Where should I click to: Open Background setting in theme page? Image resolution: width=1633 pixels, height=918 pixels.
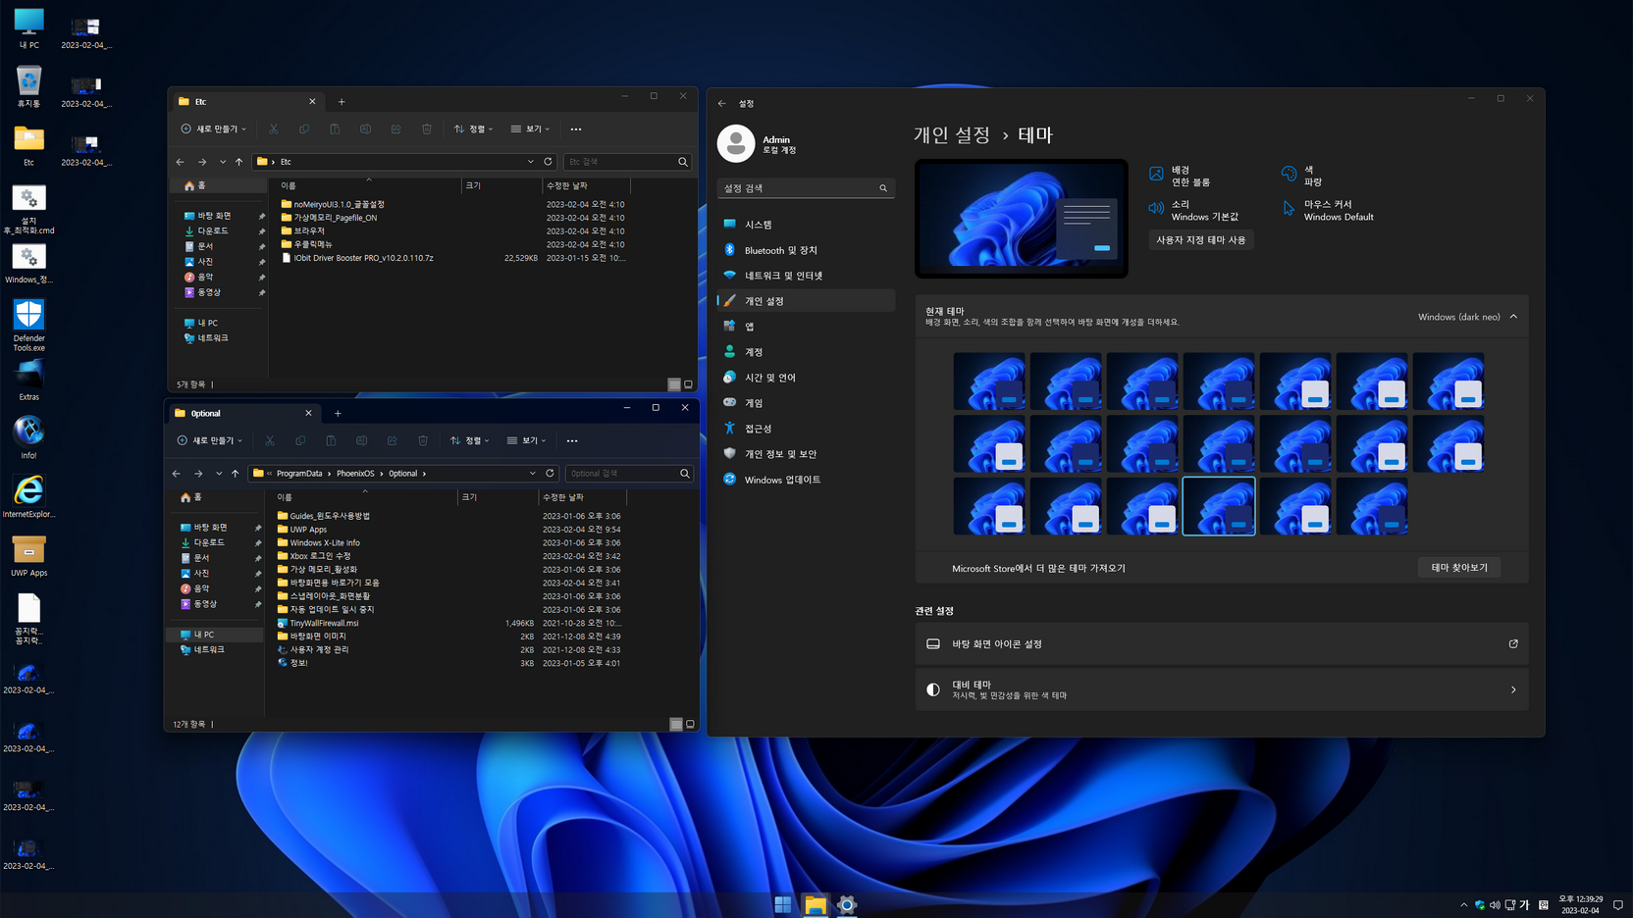pyautogui.click(x=1180, y=176)
